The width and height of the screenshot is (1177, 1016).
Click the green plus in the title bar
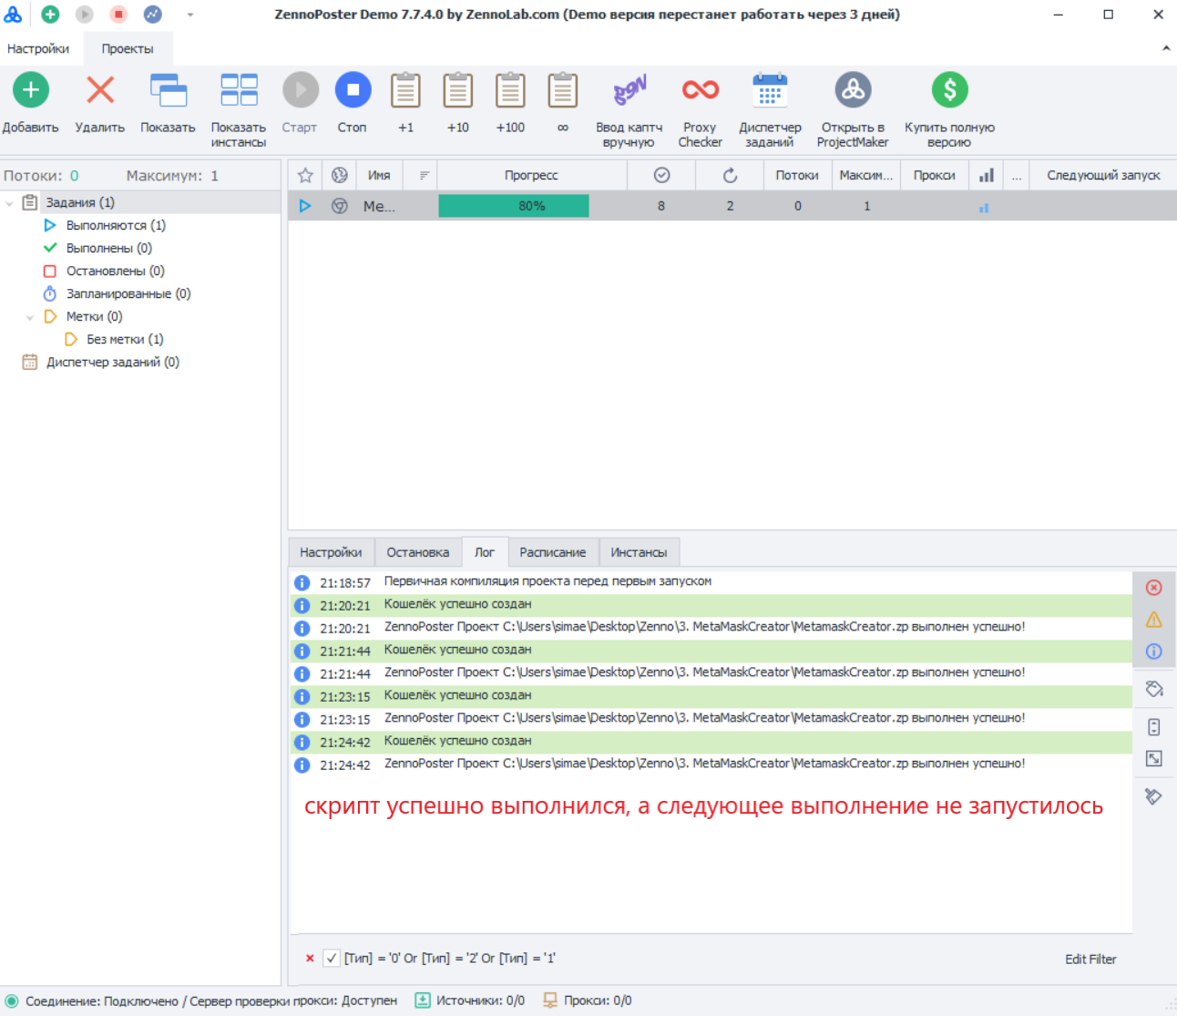(50, 15)
